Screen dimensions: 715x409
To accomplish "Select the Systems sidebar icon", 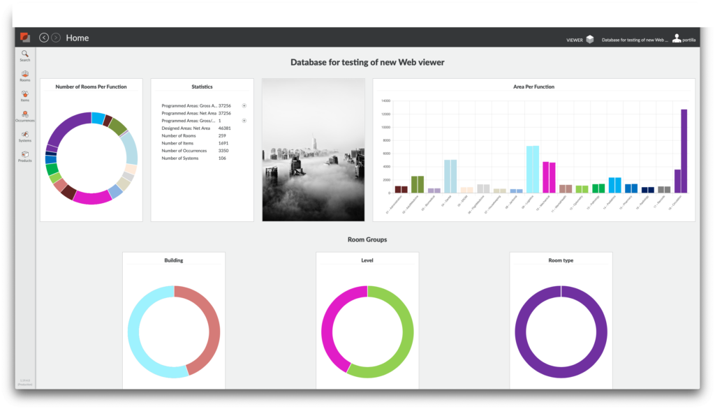I will pos(25,136).
